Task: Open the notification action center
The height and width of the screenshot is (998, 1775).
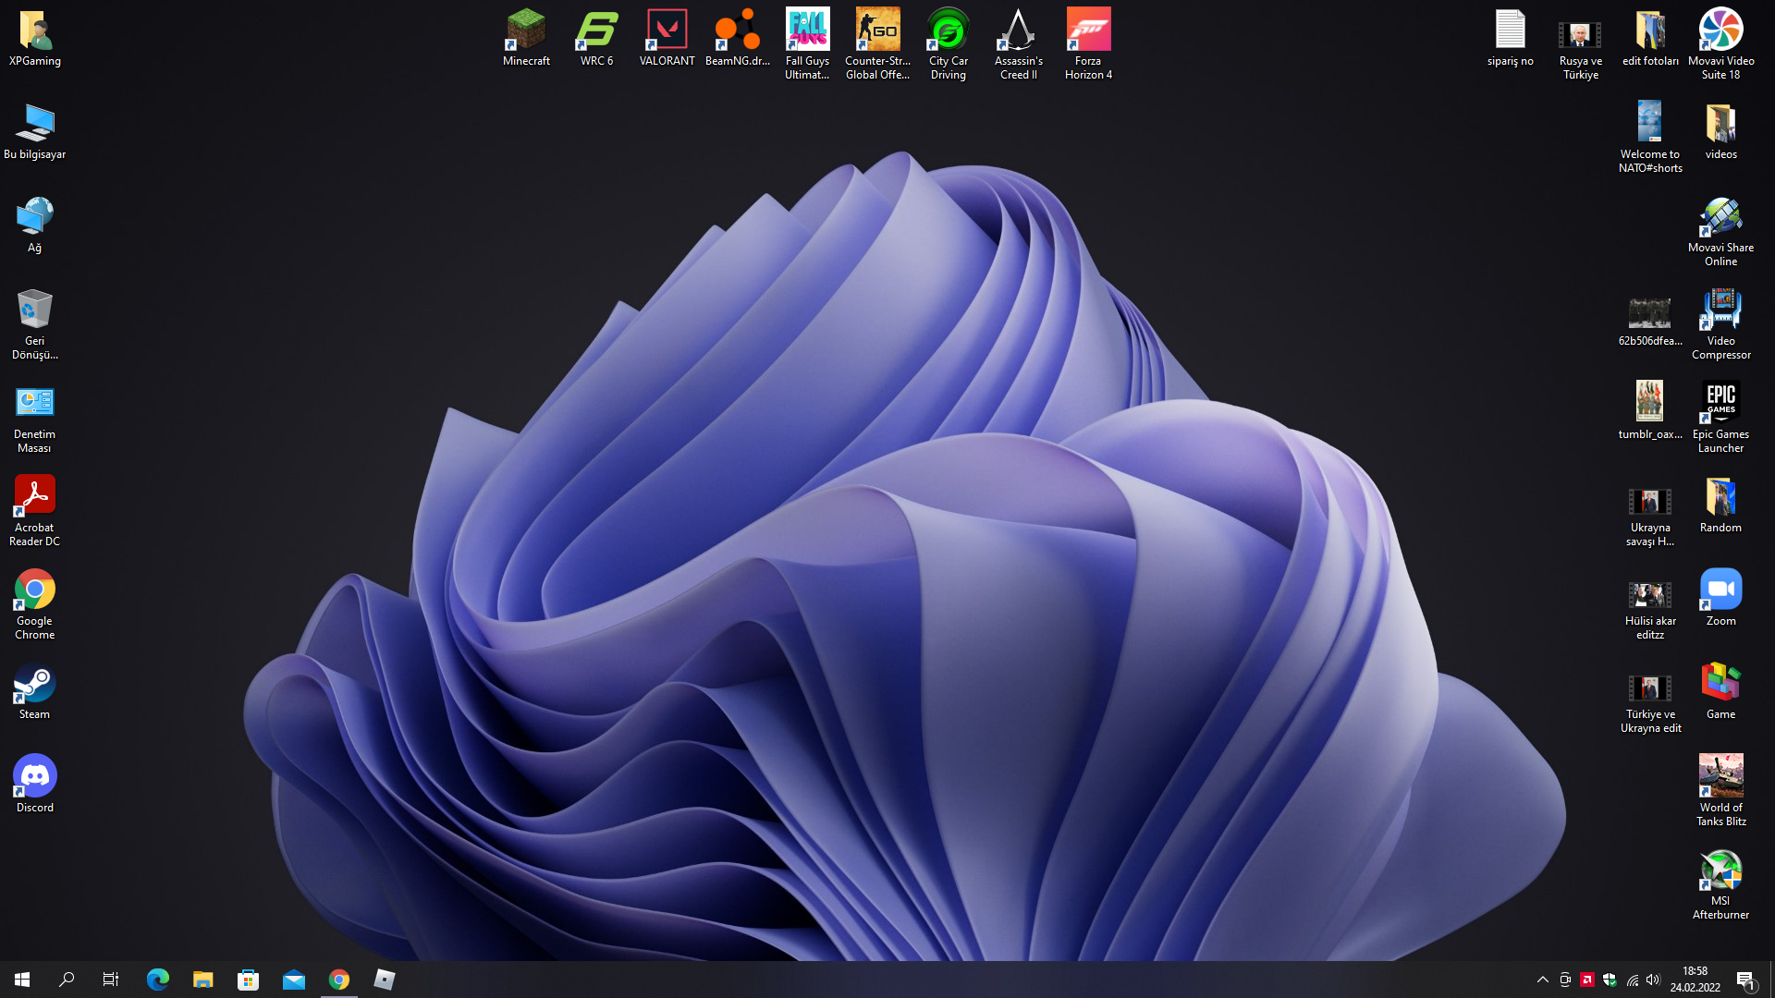Action: click(x=1746, y=980)
